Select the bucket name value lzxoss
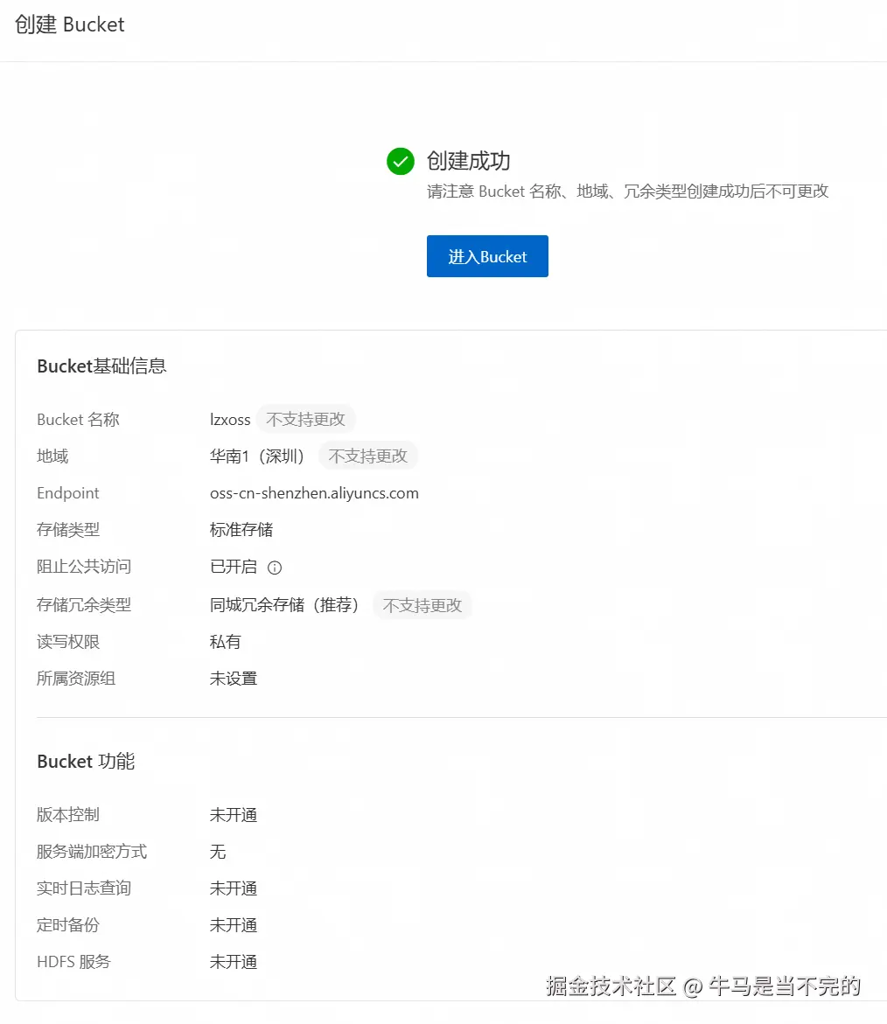Image resolution: width=887 pixels, height=1024 pixels. pos(230,419)
